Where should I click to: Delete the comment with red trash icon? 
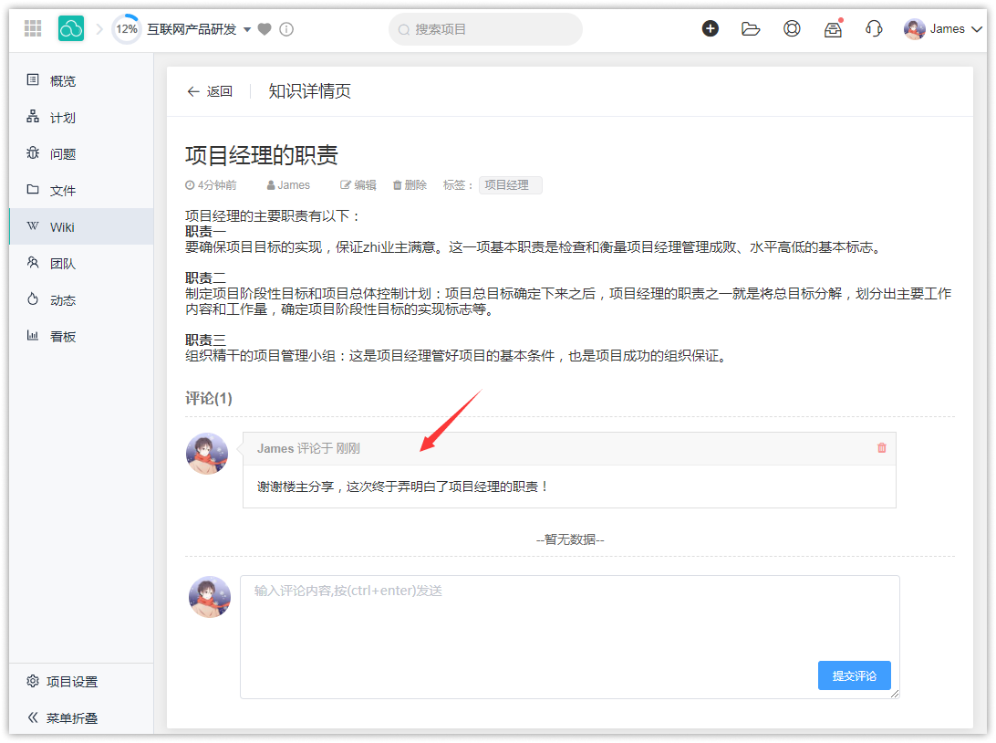(881, 448)
